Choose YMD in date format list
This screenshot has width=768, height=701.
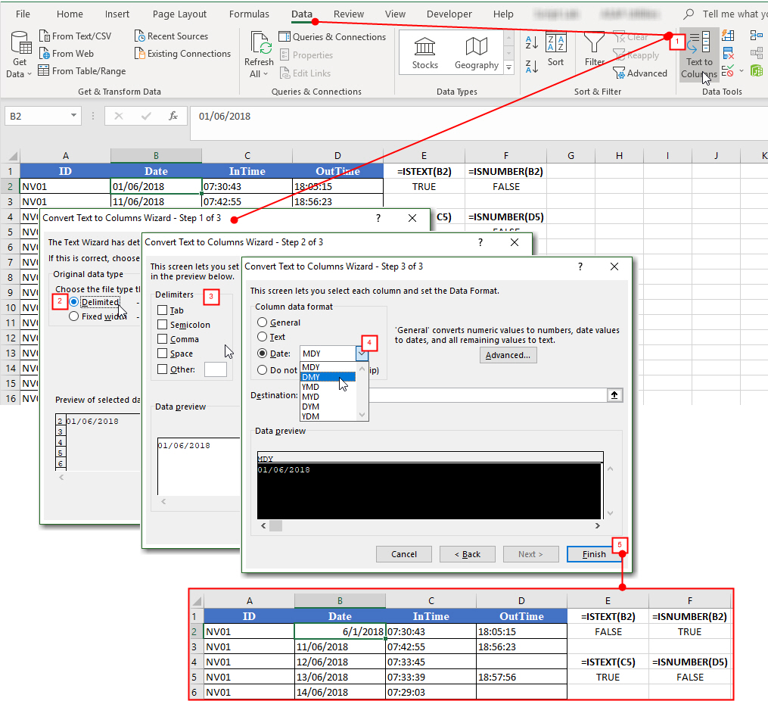[328, 387]
